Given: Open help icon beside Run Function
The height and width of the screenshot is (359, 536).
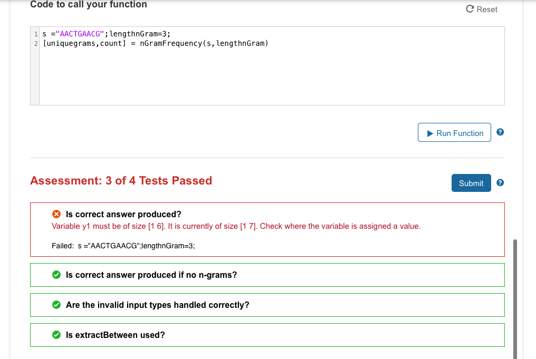Looking at the screenshot, I should click(x=500, y=132).
